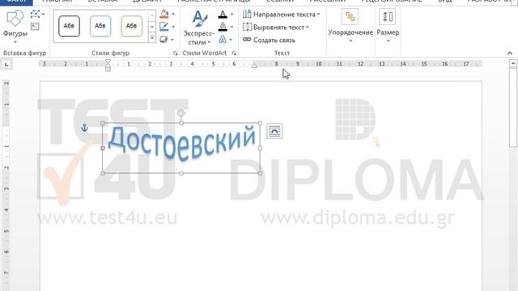Open the Упорядочение arrange group

350,27
